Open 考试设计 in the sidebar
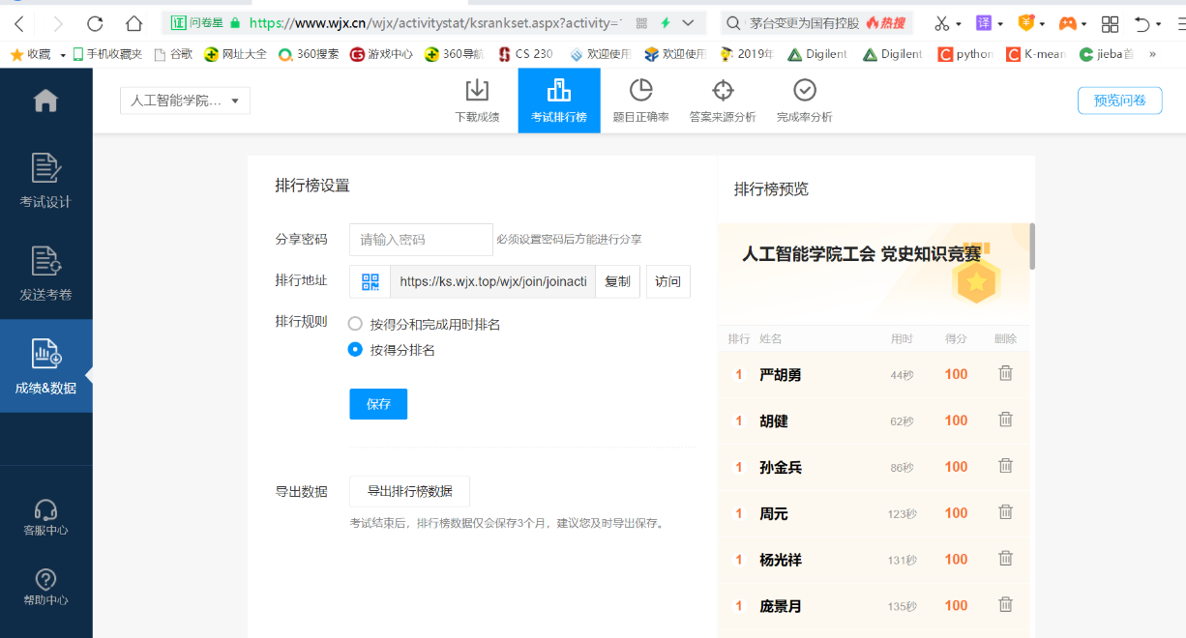This screenshot has height=638, width=1186. (45, 181)
